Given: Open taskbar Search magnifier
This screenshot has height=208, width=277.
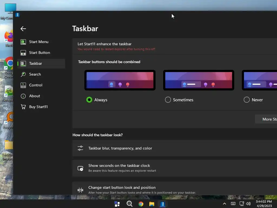Looking at the screenshot, I should click(130, 204).
